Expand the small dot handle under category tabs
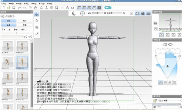182x110 pixels. (16, 33)
